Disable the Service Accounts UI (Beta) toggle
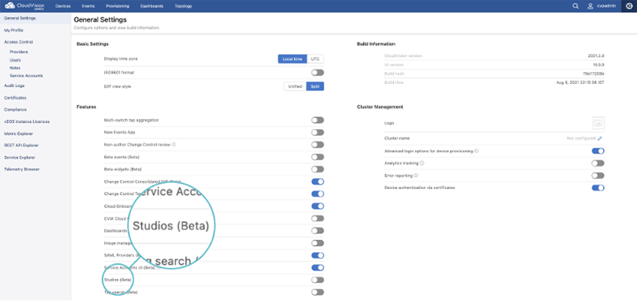The width and height of the screenshot is (637, 301). [x=318, y=268]
